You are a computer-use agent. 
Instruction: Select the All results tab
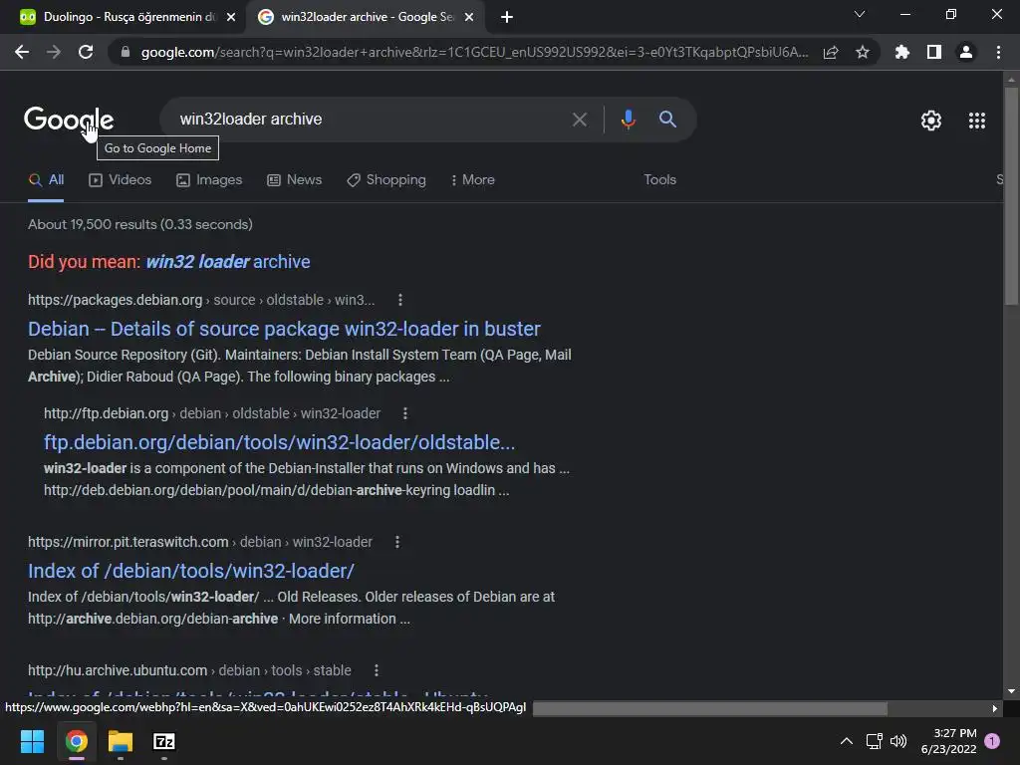tap(46, 180)
